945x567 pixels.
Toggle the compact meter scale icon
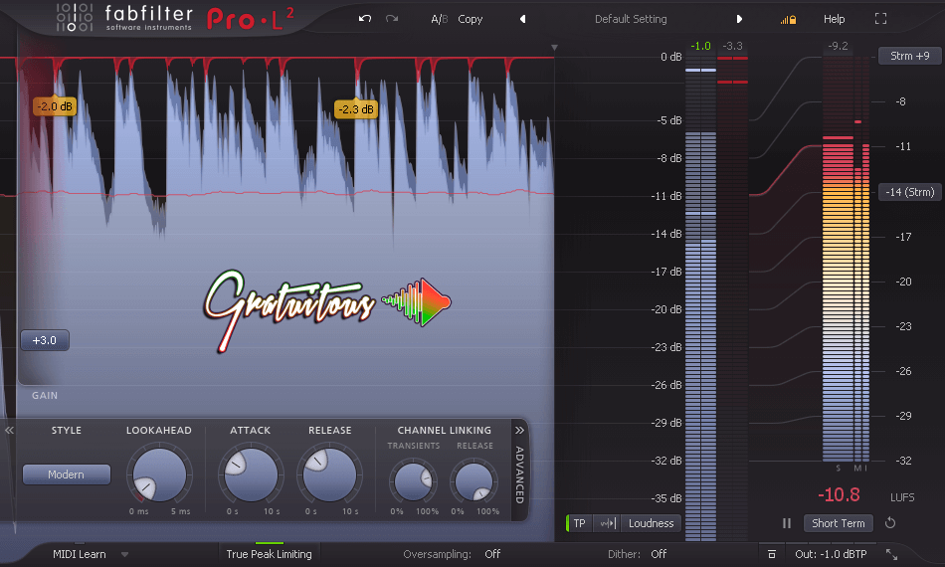pos(608,523)
